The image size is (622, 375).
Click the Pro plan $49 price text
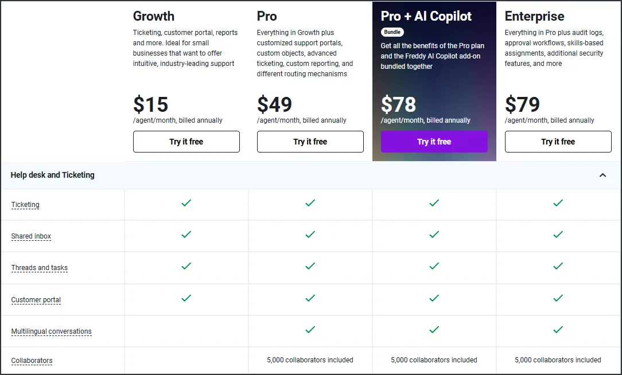click(x=274, y=105)
